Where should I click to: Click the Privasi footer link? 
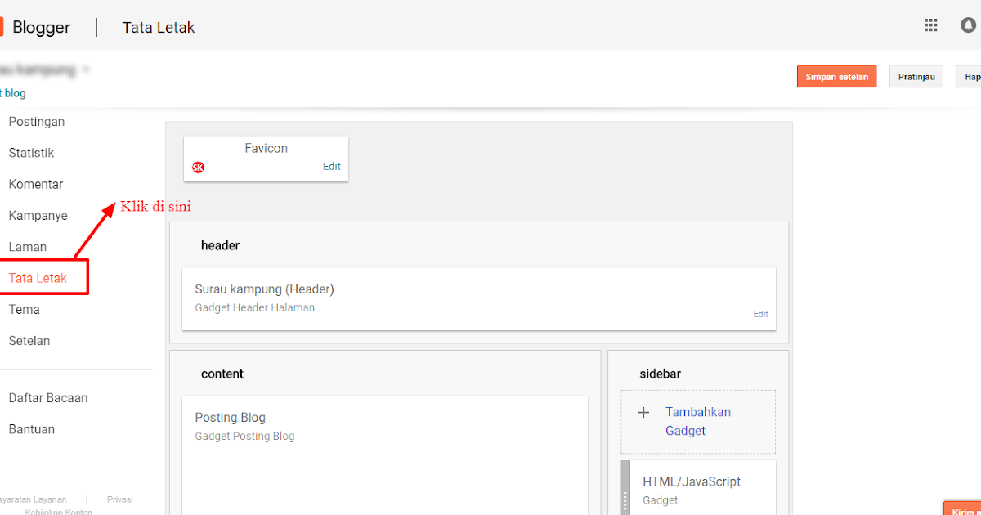[x=119, y=499]
